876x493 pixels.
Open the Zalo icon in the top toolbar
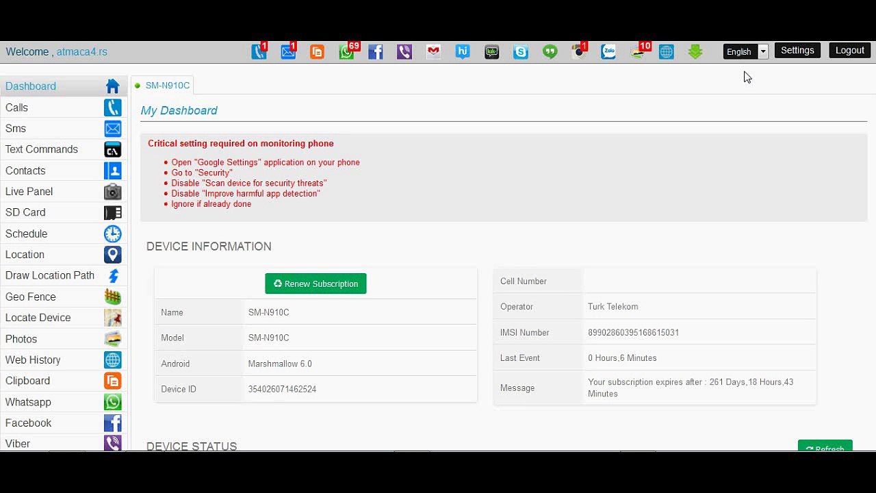(608, 51)
